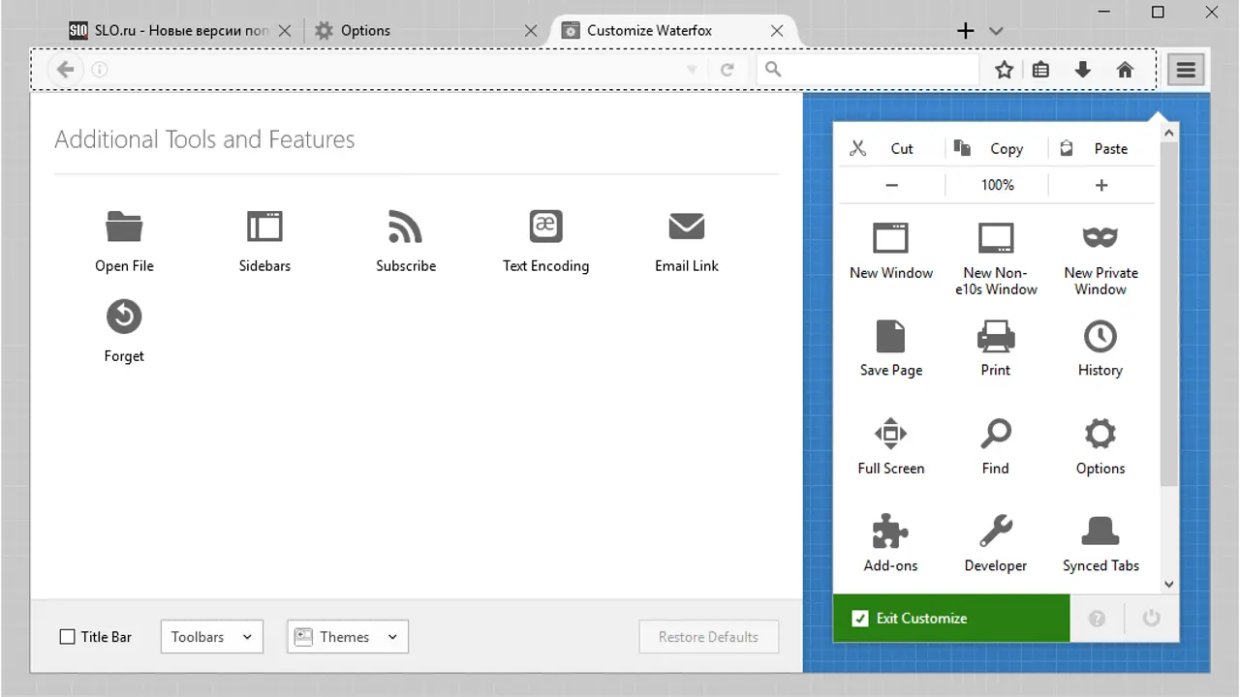The width and height of the screenshot is (1240, 697).
Task: Uncheck the Exit Customize checkbox
Action: [859, 619]
